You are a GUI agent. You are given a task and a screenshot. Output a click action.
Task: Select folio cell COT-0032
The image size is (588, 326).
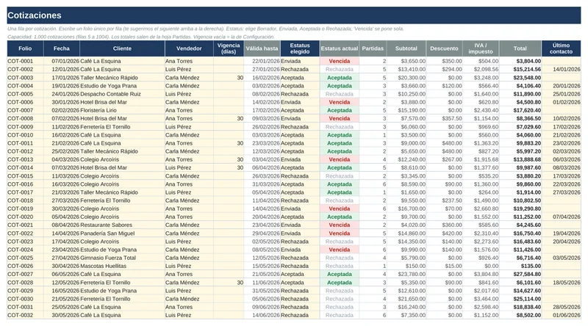pyautogui.click(x=25, y=315)
